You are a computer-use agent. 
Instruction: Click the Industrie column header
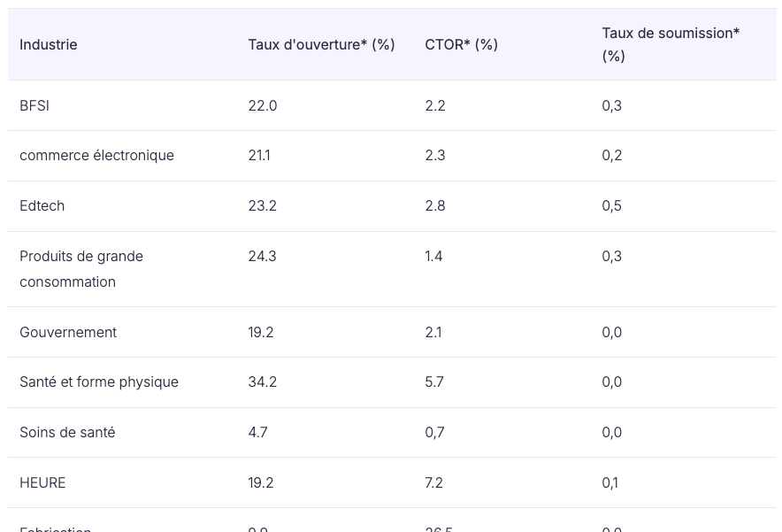[49, 44]
